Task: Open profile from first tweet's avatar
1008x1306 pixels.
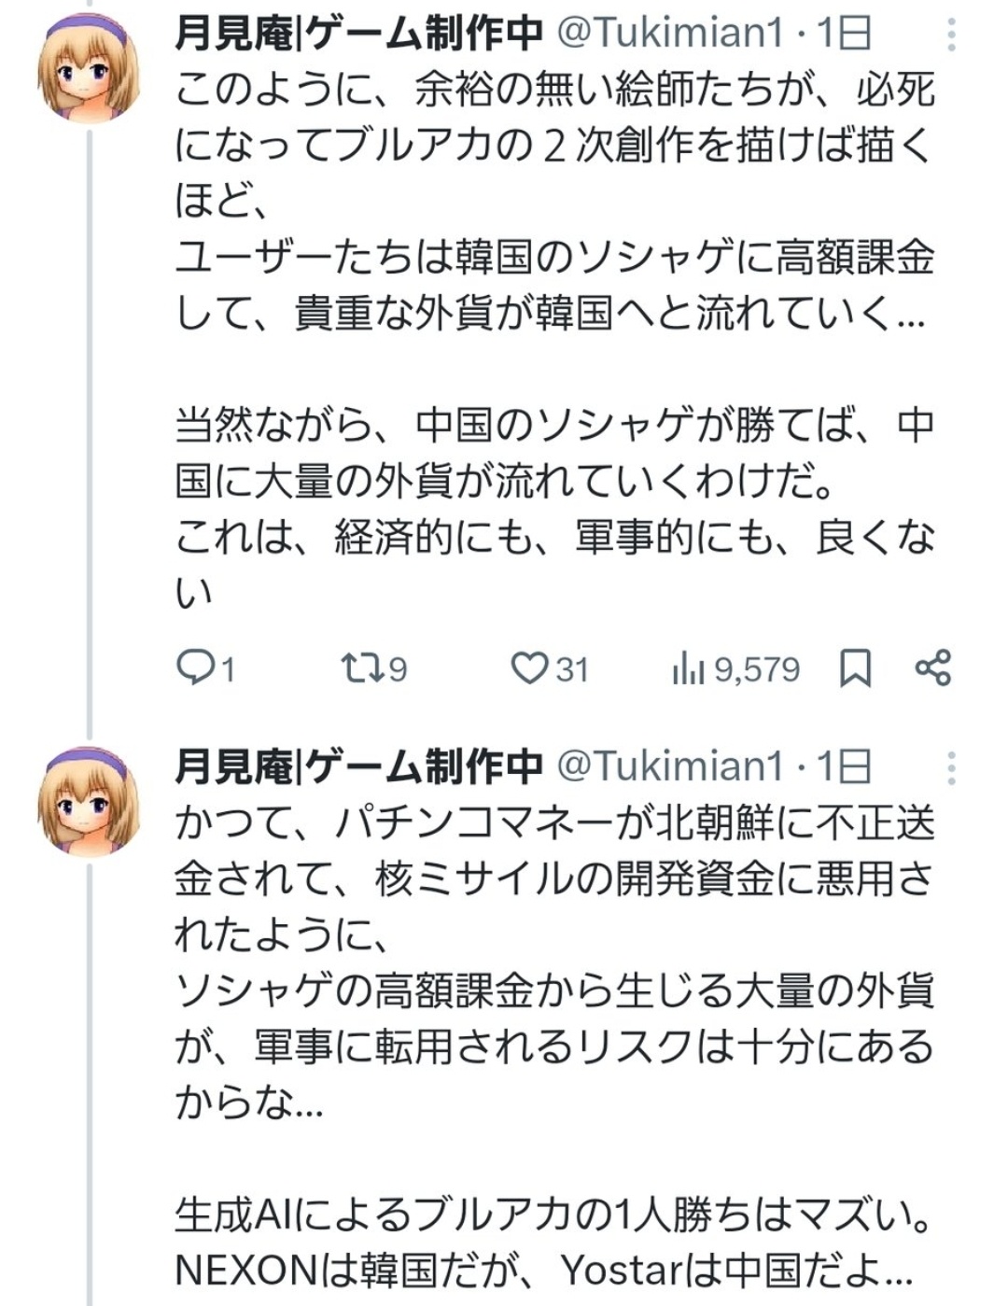Action: click(89, 68)
